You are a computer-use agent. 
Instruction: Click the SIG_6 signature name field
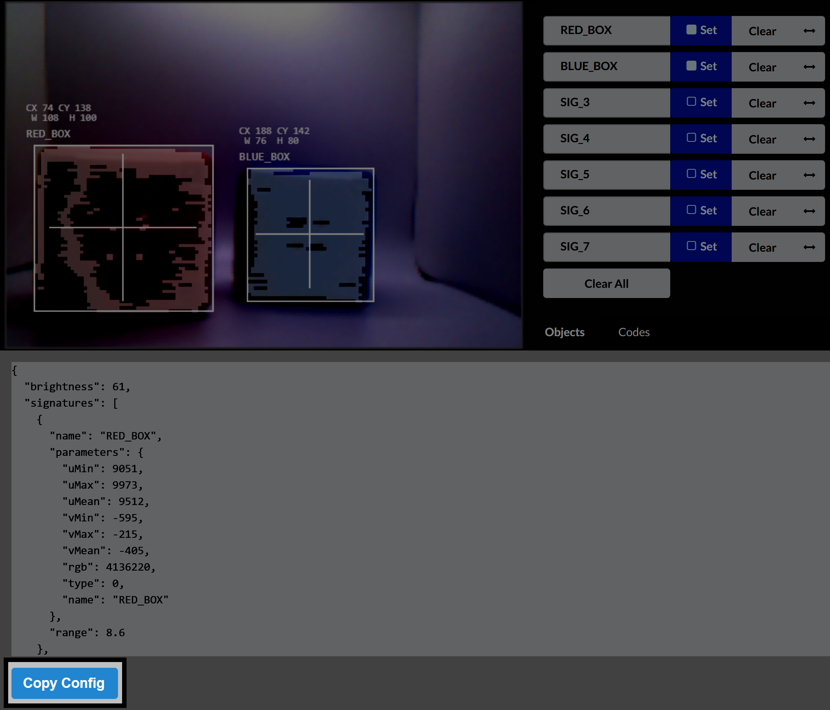606,211
